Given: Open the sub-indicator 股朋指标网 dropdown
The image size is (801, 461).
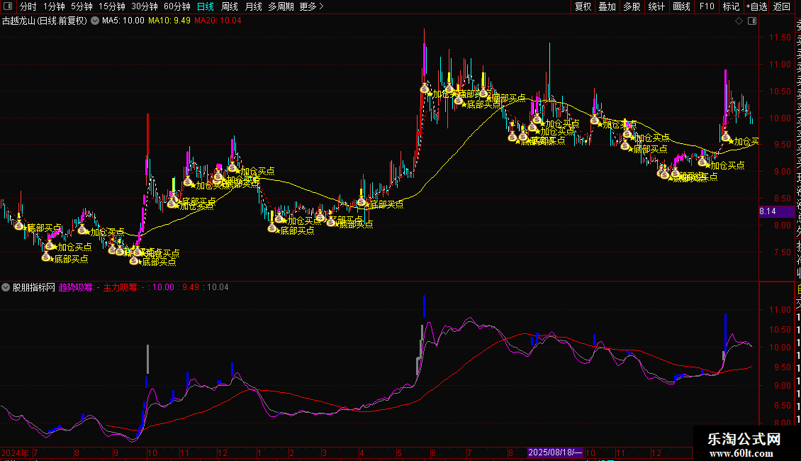Looking at the screenshot, I should (6, 287).
